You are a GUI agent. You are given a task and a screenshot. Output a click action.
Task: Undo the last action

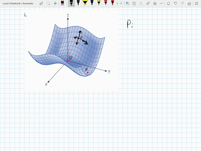coord(175,3)
